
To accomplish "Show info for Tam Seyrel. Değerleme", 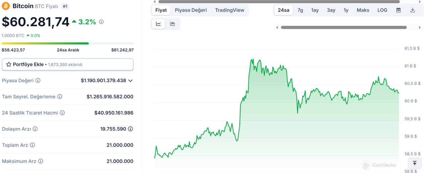I will pos(60,97).
